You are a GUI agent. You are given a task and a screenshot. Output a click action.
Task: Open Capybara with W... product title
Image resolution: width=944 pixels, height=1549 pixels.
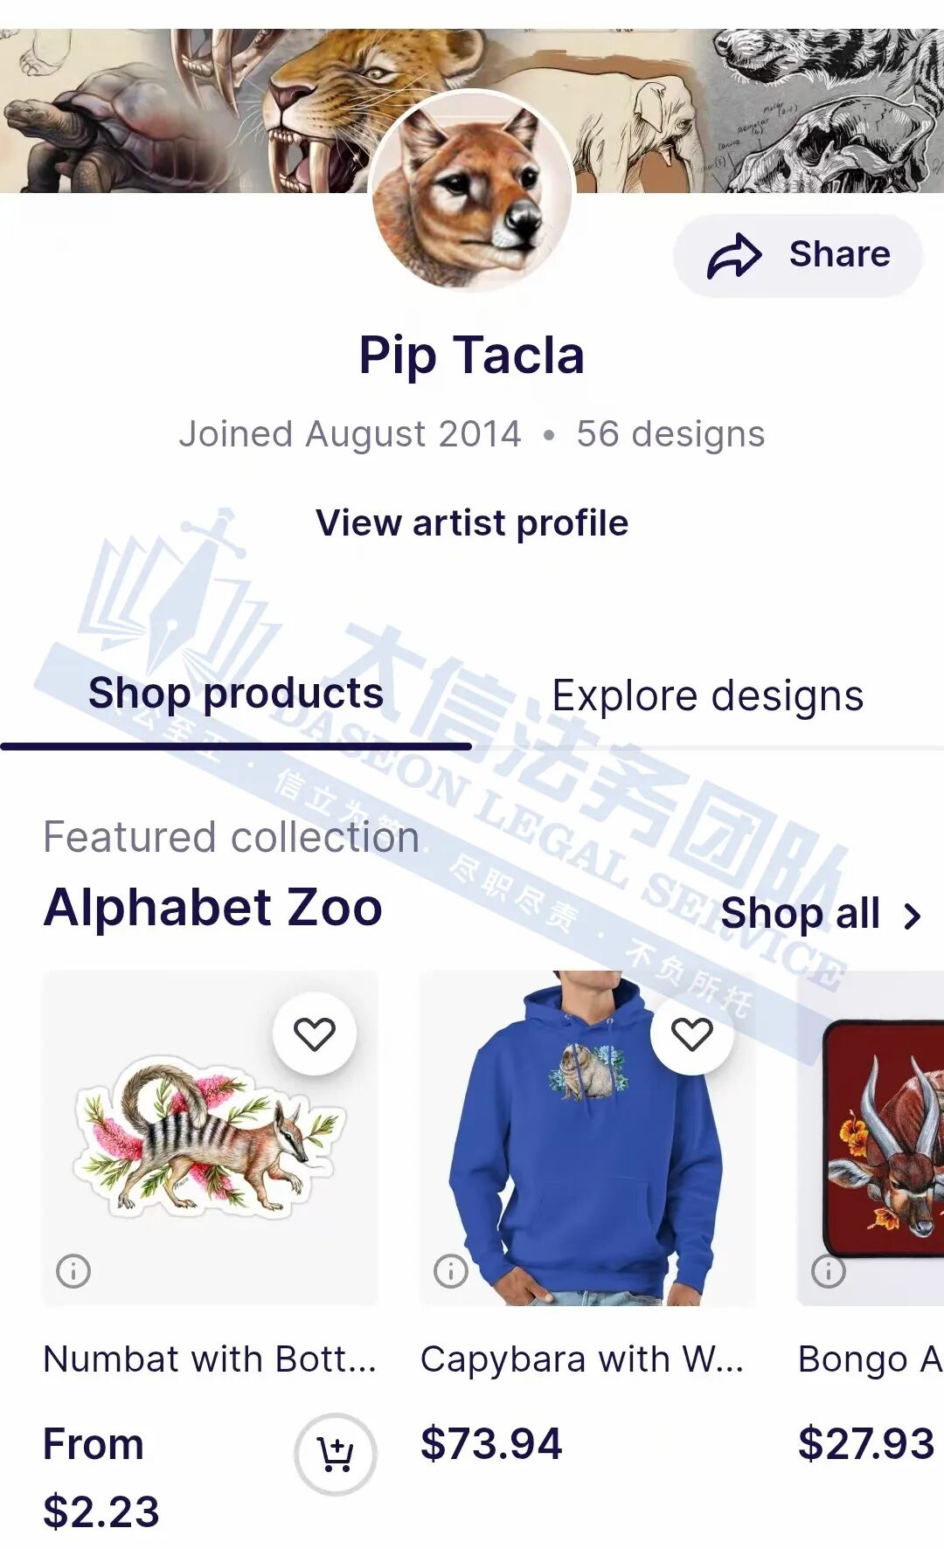click(582, 1359)
